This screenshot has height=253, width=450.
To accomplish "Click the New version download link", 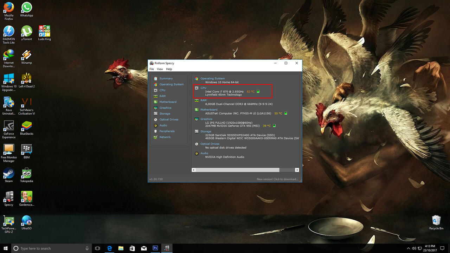I will 277,179.
